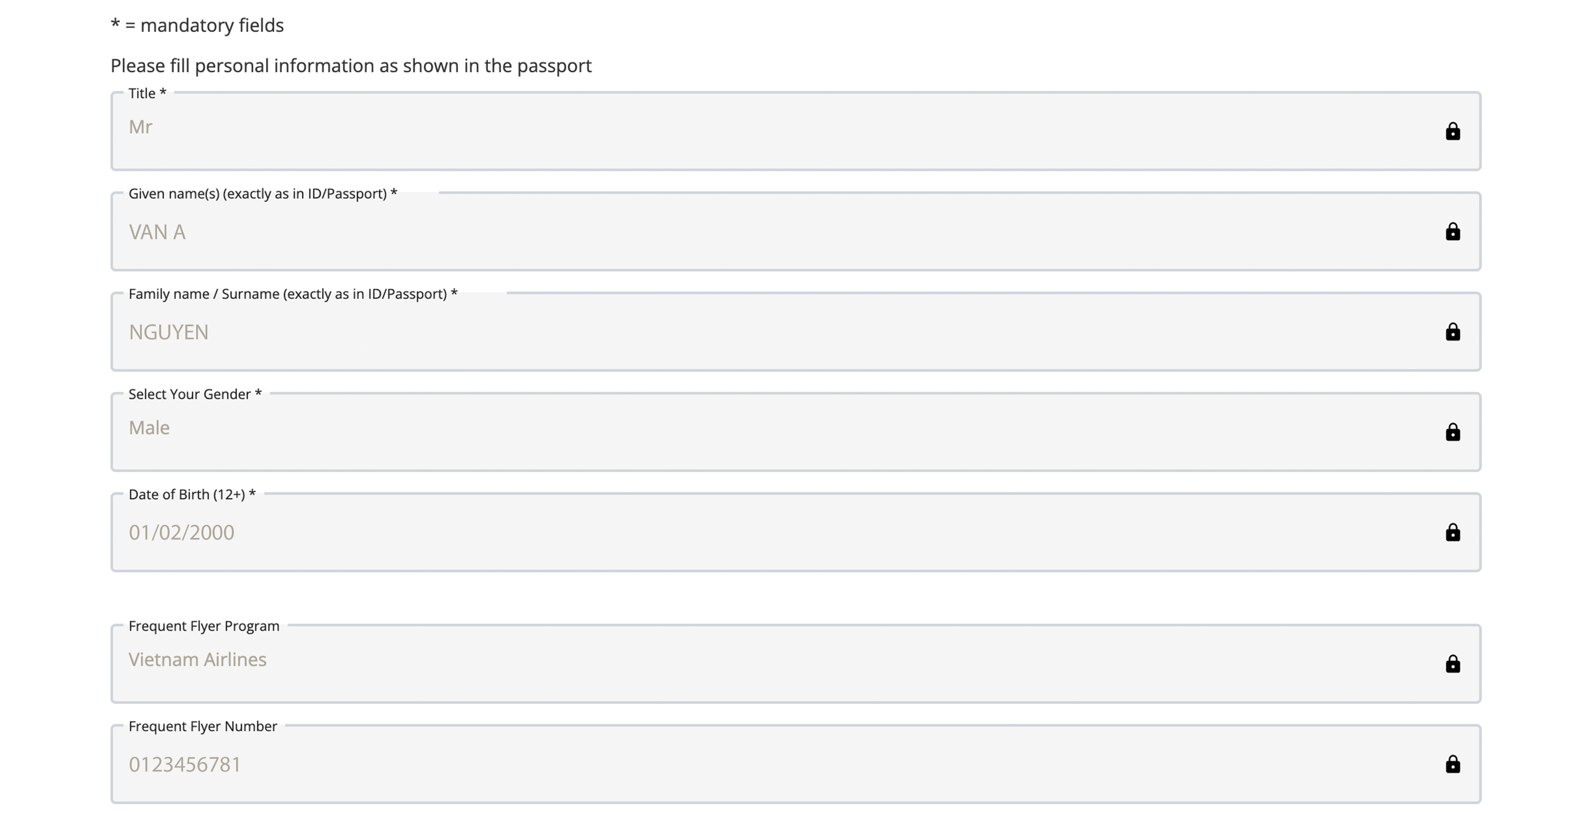Click the Vietnam Airlines program value
The width and height of the screenshot is (1573, 818).
click(197, 659)
